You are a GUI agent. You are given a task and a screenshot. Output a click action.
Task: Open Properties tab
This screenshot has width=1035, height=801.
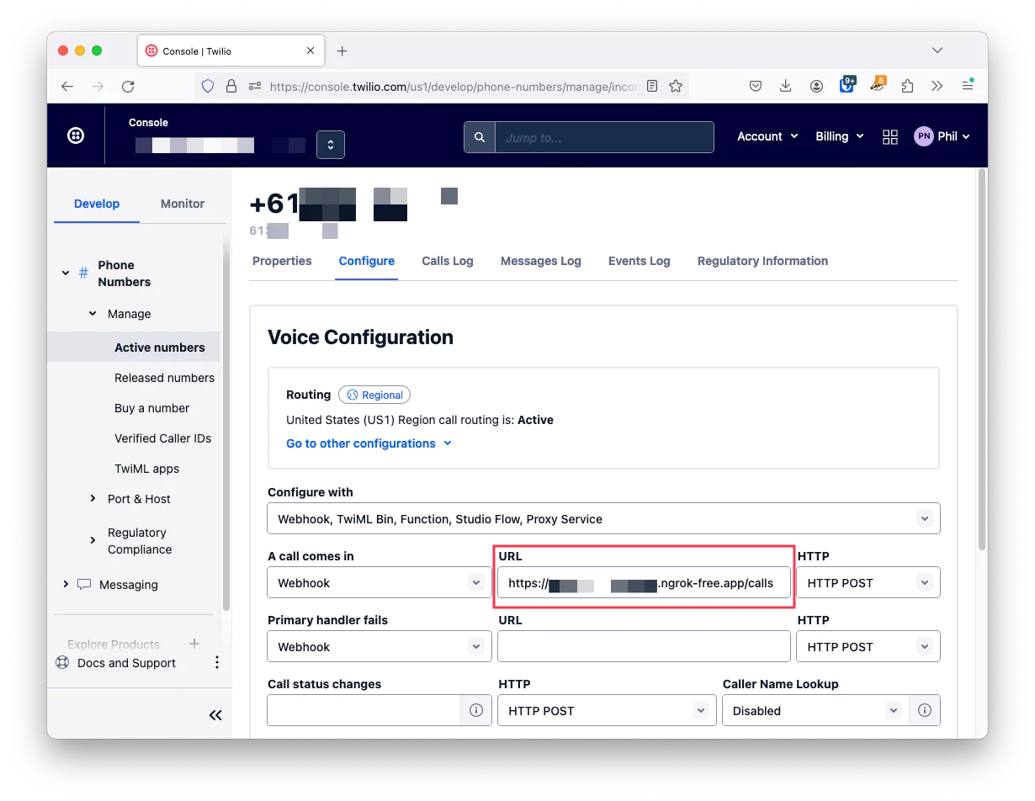point(282,261)
